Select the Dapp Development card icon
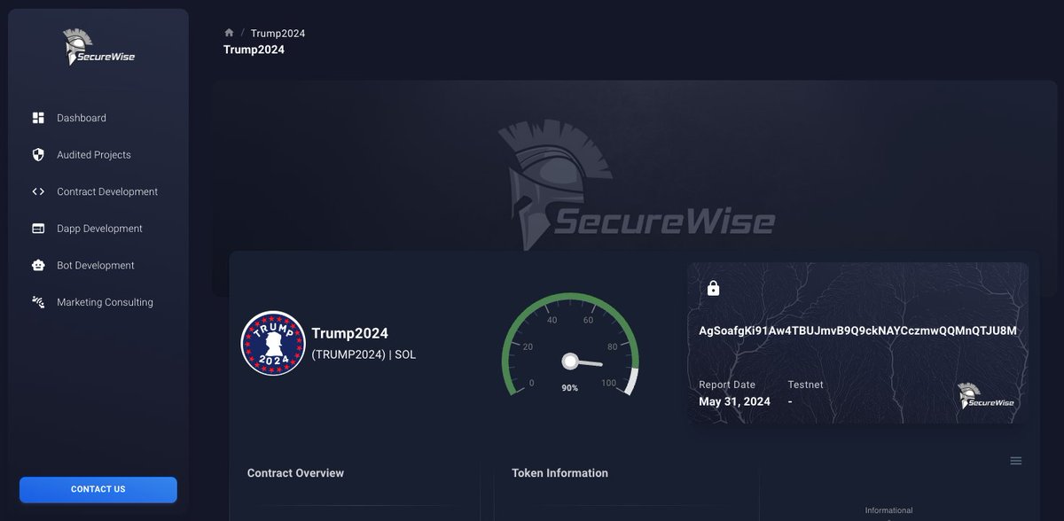1064x521 pixels. [x=38, y=228]
